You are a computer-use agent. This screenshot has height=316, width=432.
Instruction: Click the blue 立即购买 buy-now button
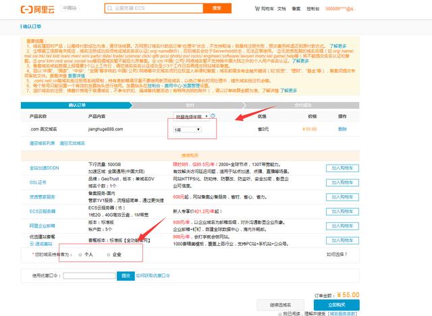tap(337, 305)
